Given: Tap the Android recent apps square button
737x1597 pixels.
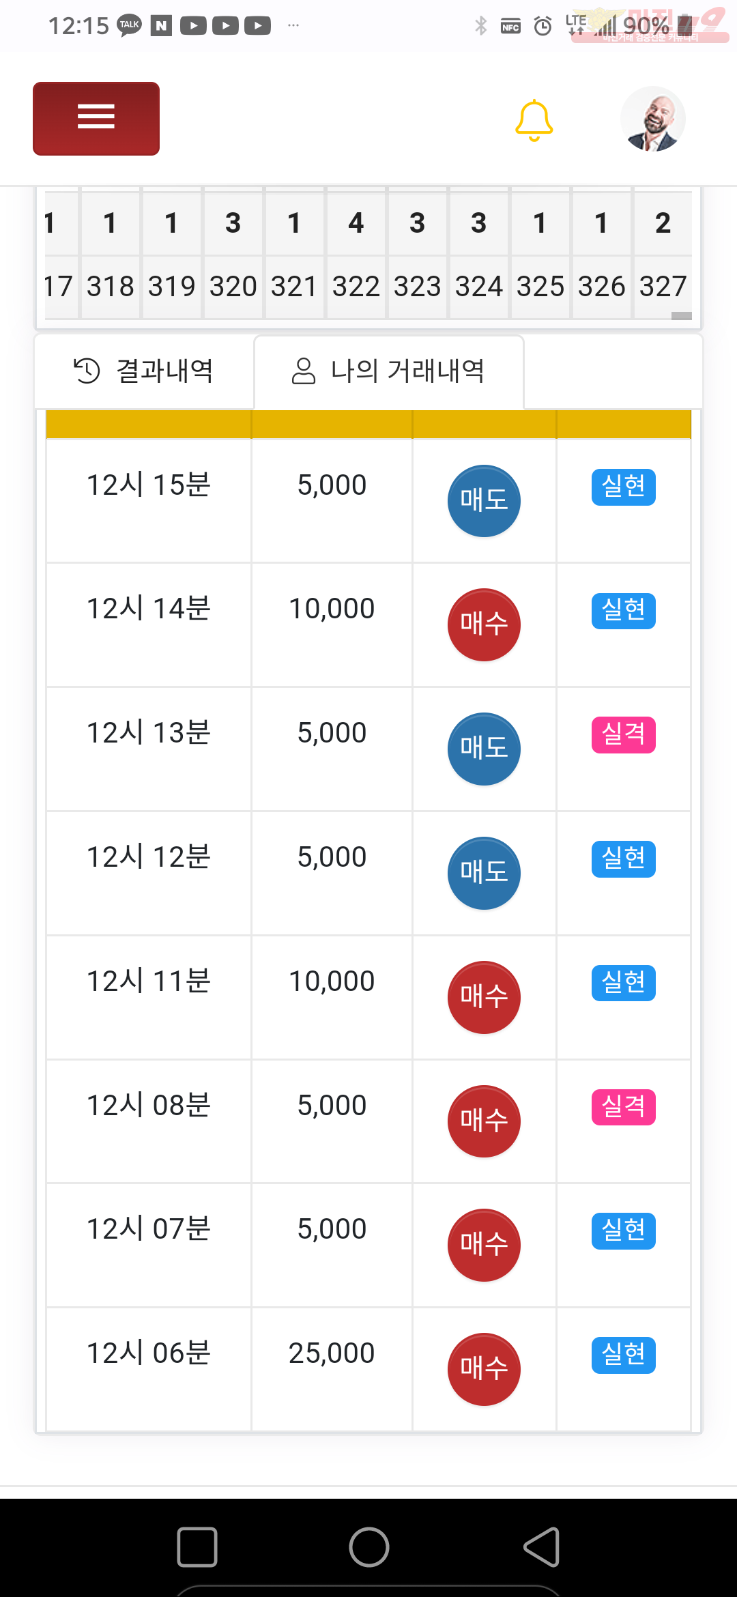Looking at the screenshot, I should click(197, 1546).
